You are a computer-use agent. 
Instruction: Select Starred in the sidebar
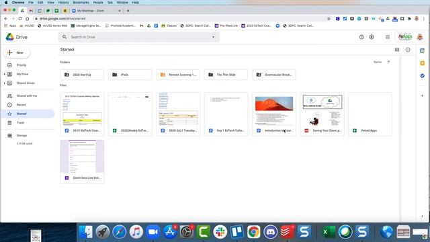(x=28, y=114)
